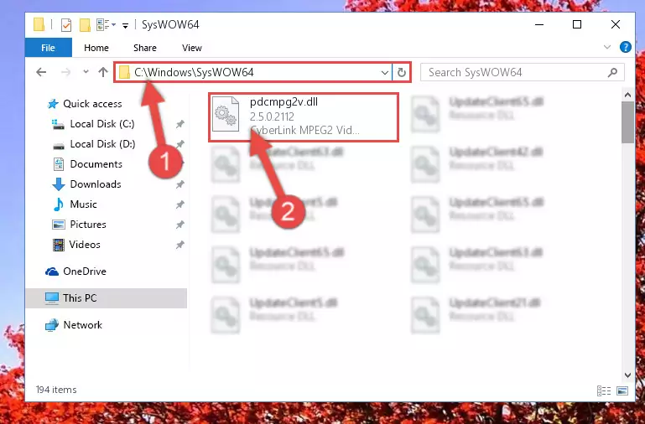645x424 pixels.
Task: Click pin icon beside Music
Action: [179, 204]
